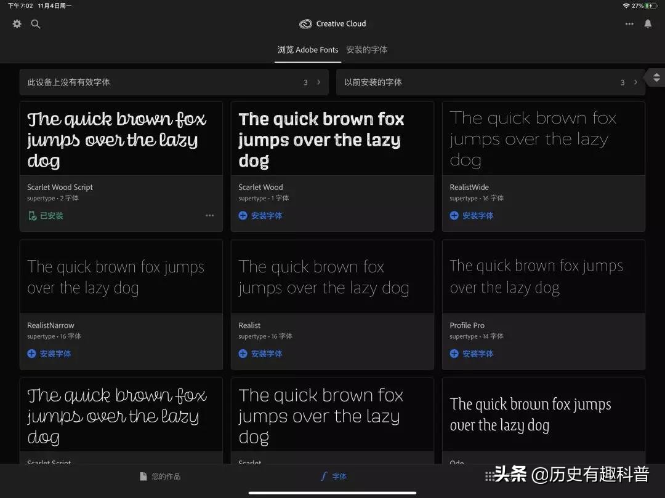Open the notifications bell icon
The width and height of the screenshot is (665, 498).
click(648, 24)
